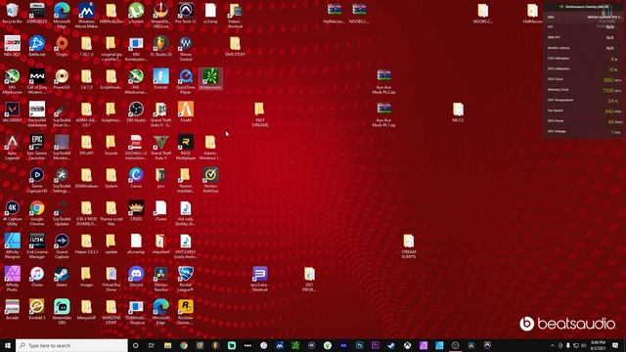Launch the Rockstar Games Launcher shortcut
This screenshot has width=626, height=352.
click(x=186, y=312)
